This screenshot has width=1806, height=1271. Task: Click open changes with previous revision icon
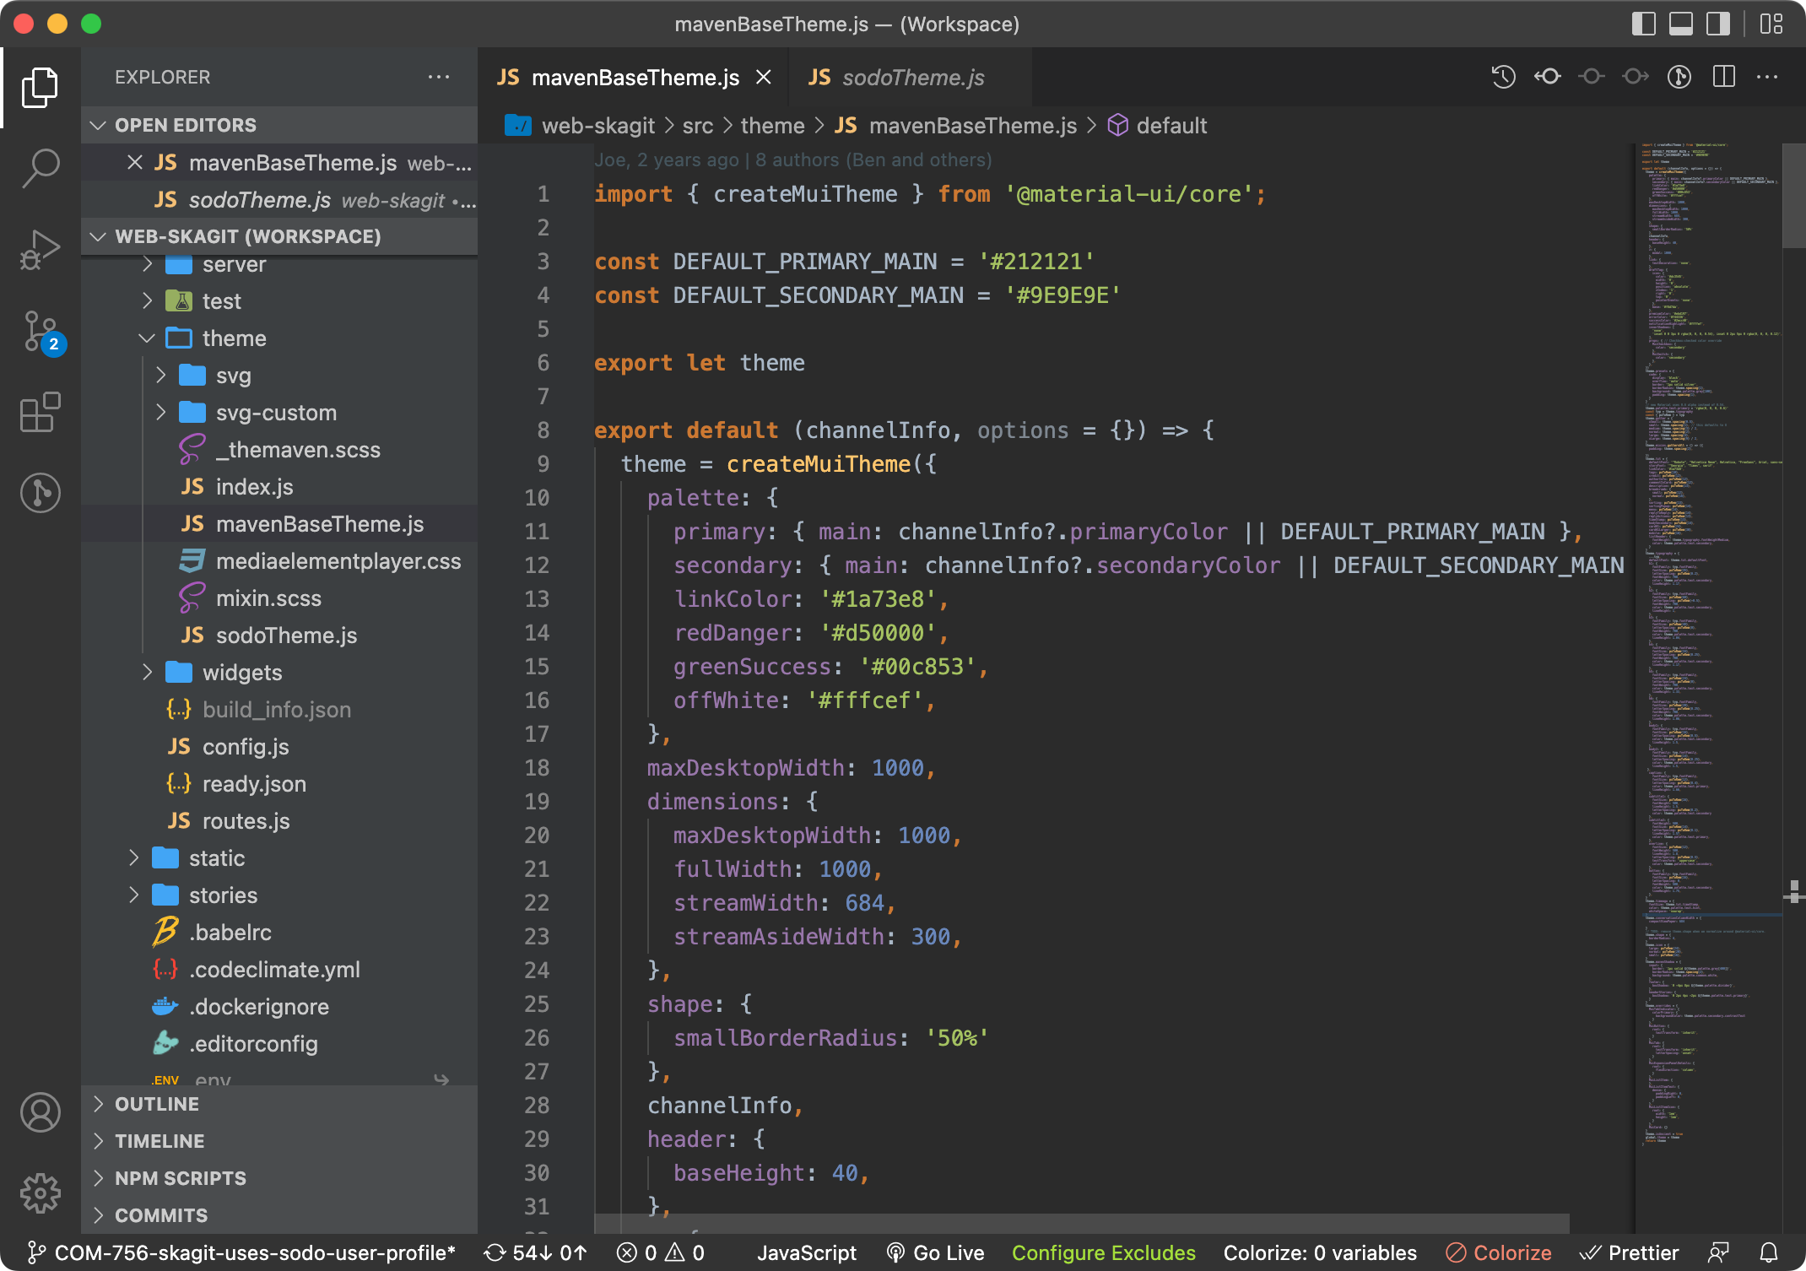coord(1547,77)
